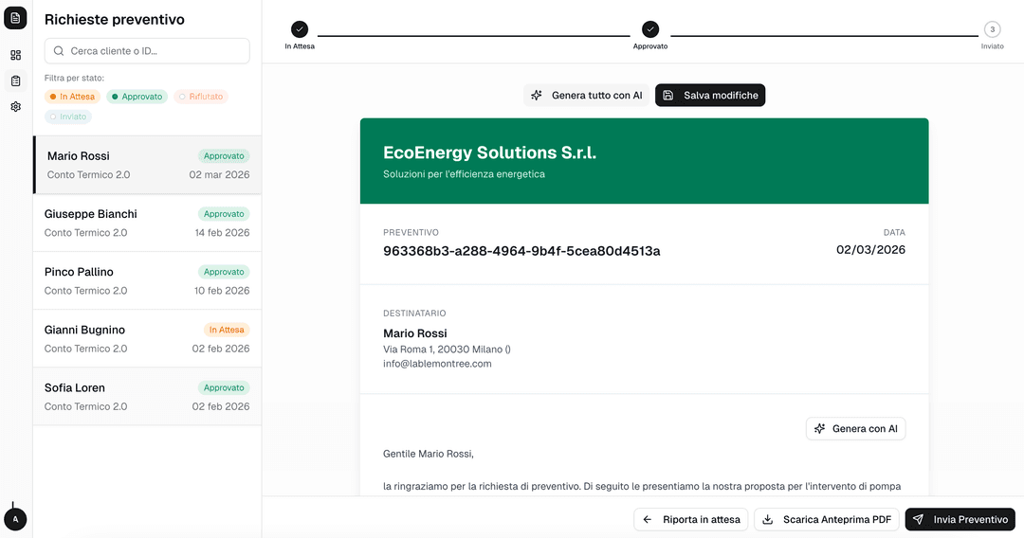Open the clipboard quotes icon

16,81
